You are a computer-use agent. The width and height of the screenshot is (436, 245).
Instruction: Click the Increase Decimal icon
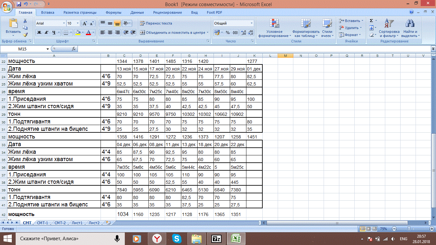click(243, 33)
